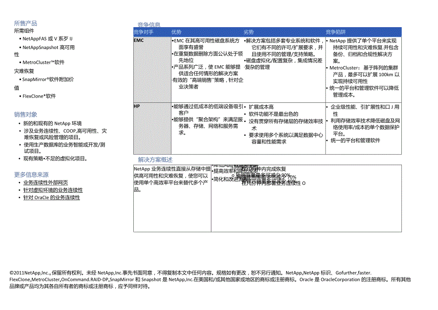
Task: Click NetApp 业务连续性直接从存储中提 text
Action: coord(172,169)
